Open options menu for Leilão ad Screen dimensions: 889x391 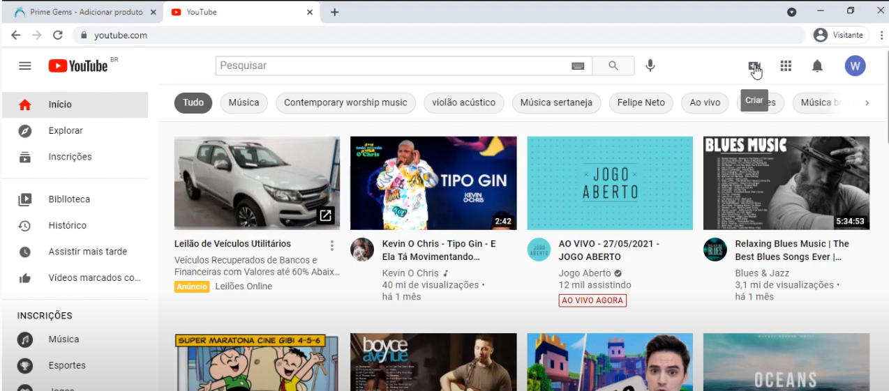point(332,245)
